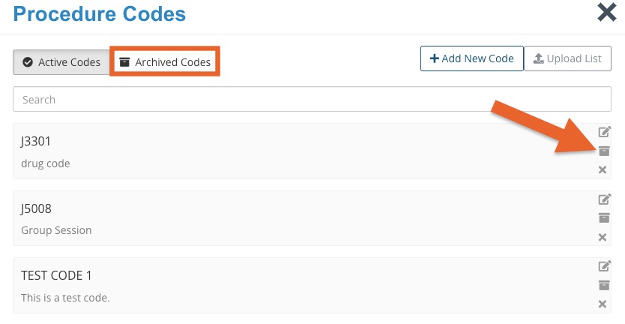Select the TEST CODE 1 row
The height and width of the screenshot is (324, 625).
[x=312, y=285]
